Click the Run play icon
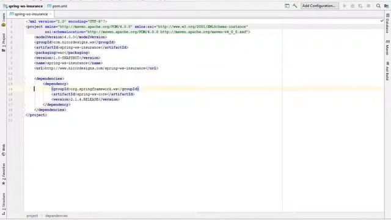This screenshot has height=220, width=391. click(345, 5)
